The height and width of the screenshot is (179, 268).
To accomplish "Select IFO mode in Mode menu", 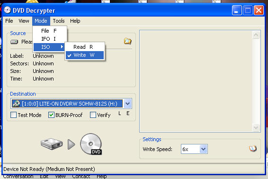I will 49,39.
